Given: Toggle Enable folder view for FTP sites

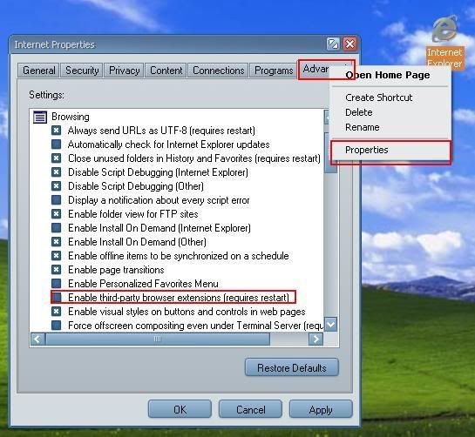Looking at the screenshot, I should click(56, 214).
